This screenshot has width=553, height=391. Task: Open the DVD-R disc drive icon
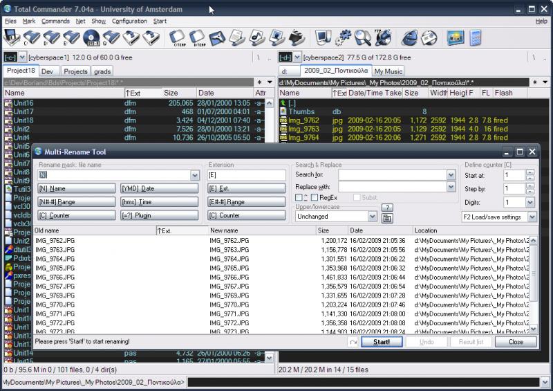[91, 38]
